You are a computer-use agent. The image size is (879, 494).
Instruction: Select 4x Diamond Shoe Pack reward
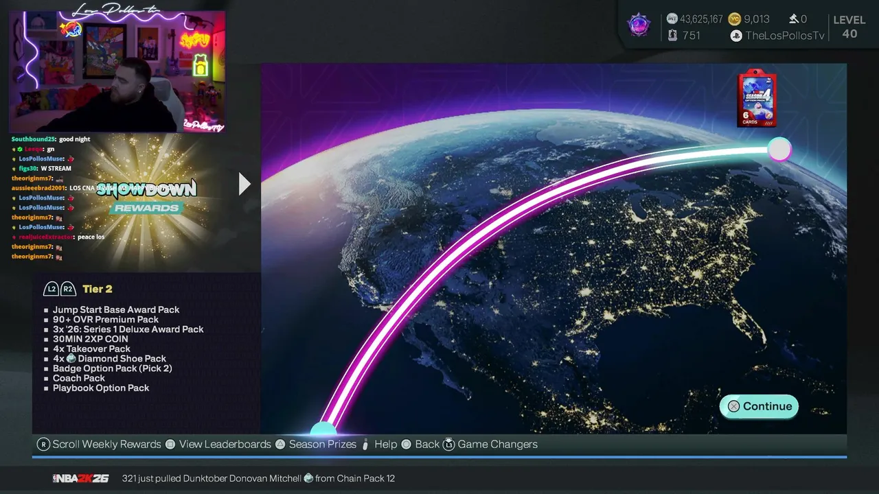click(x=110, y=359)
